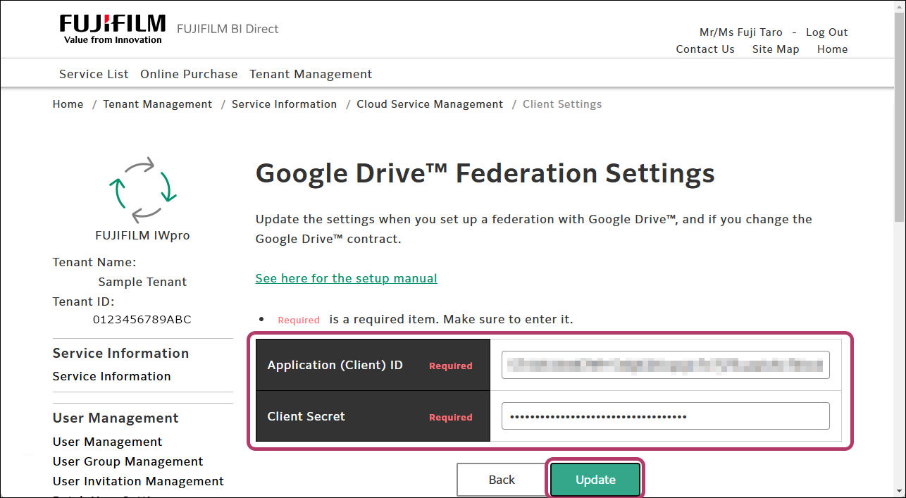The height and width of the screenshot is (498, 906).
Task: Open the Service List menu
Action: click(x=94, y=74)
